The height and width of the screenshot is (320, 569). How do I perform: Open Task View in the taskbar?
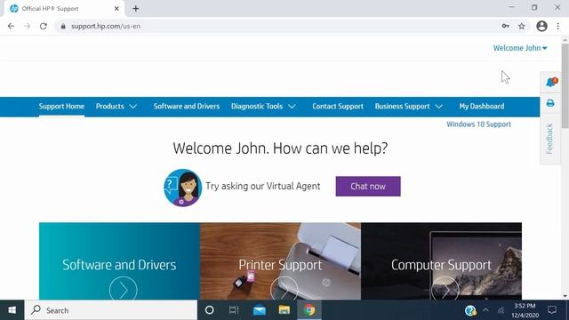click(234, 310)
